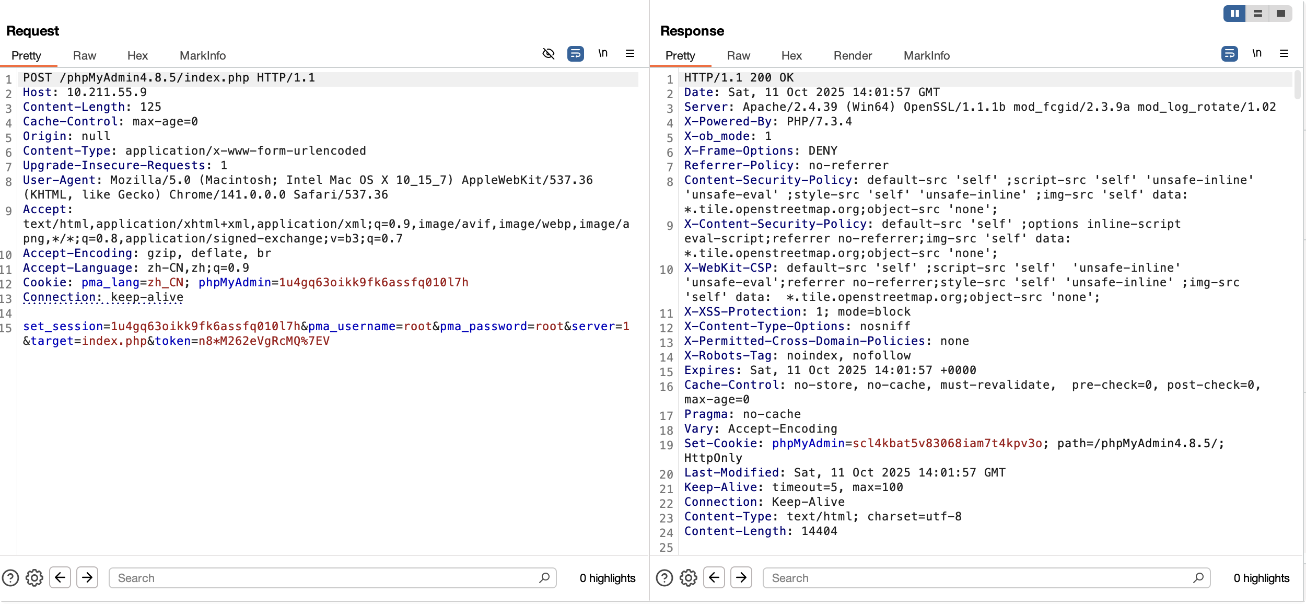Show newline characters in Response panel
Screen dimensions: 1306x604
tap(1257, 54)
